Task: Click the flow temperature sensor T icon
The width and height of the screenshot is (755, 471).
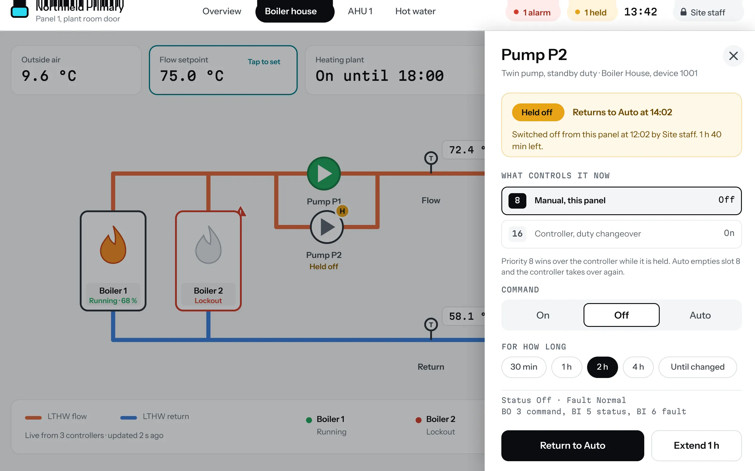Action: pos(431,159)
